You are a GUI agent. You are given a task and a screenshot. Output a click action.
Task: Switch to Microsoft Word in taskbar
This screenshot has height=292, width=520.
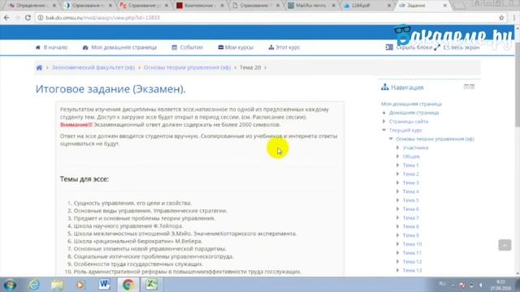pos(104,285)
